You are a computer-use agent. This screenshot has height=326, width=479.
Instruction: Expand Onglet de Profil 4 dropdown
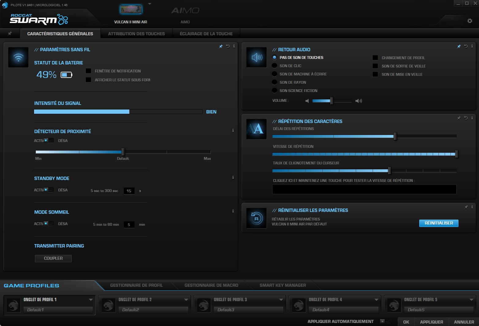pos(376,300)
